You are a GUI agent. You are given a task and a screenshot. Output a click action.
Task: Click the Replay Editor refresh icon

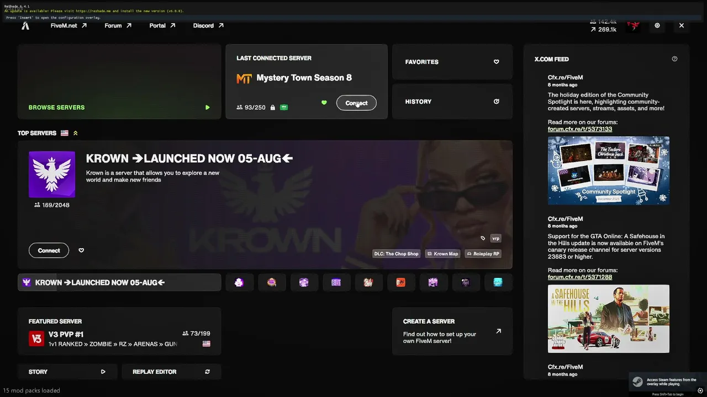(208, 372)
